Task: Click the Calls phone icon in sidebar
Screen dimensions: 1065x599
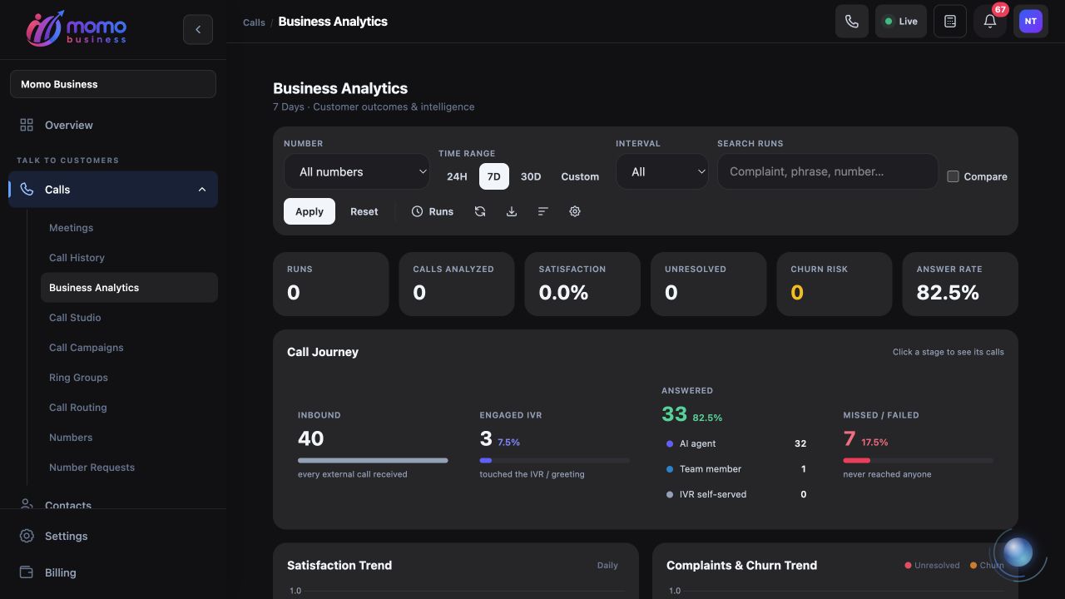Action: point(27,190)
